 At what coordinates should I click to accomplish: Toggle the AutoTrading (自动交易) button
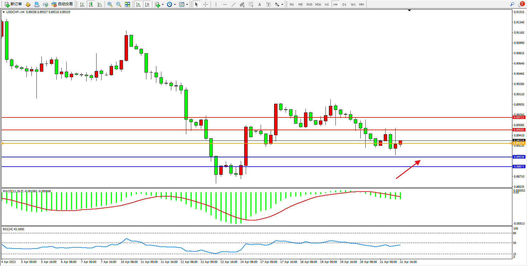click(62, 4)
